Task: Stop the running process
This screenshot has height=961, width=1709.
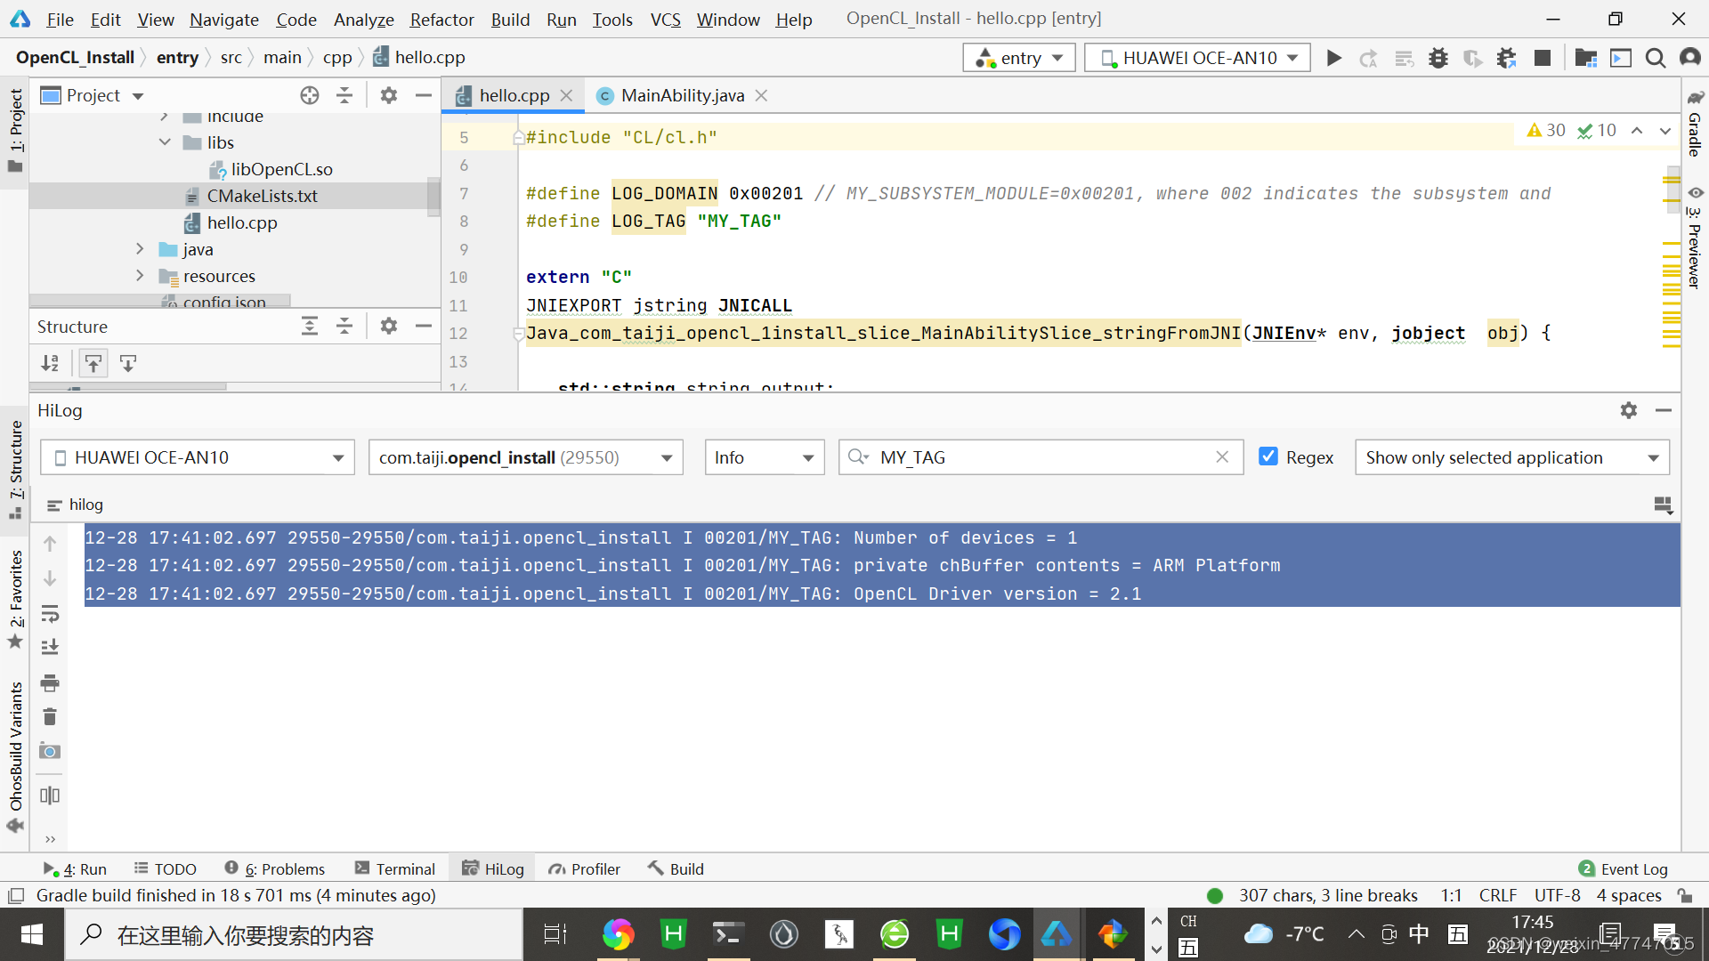Action: click(x=1543, y=58)
